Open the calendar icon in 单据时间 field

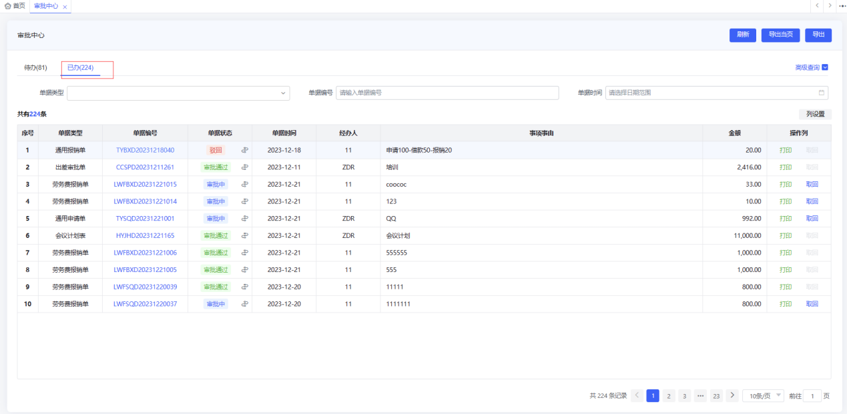click(822, 93)
